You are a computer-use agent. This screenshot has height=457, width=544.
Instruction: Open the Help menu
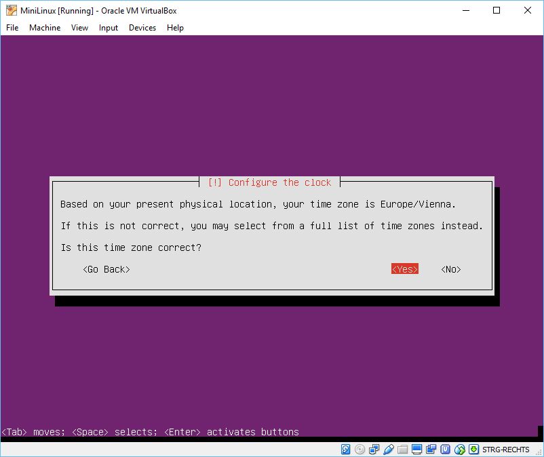(x=175, y=28)
